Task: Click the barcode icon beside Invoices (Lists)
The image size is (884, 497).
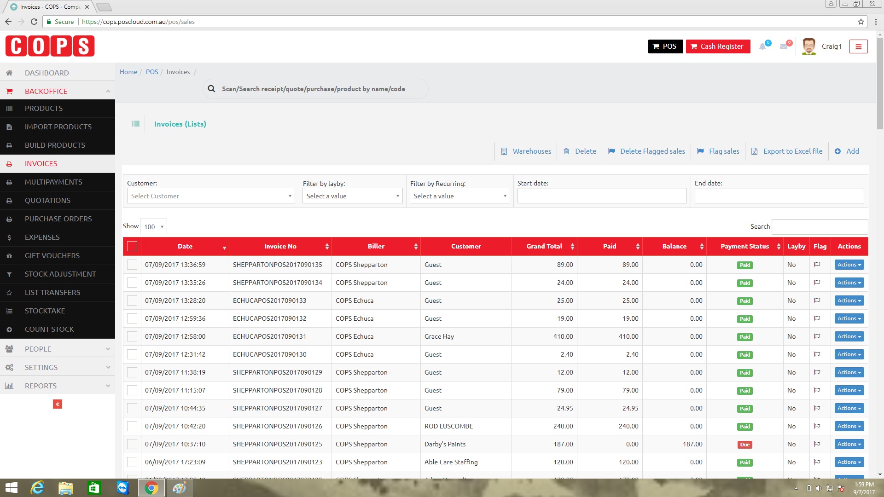Action: coord(135,124)
